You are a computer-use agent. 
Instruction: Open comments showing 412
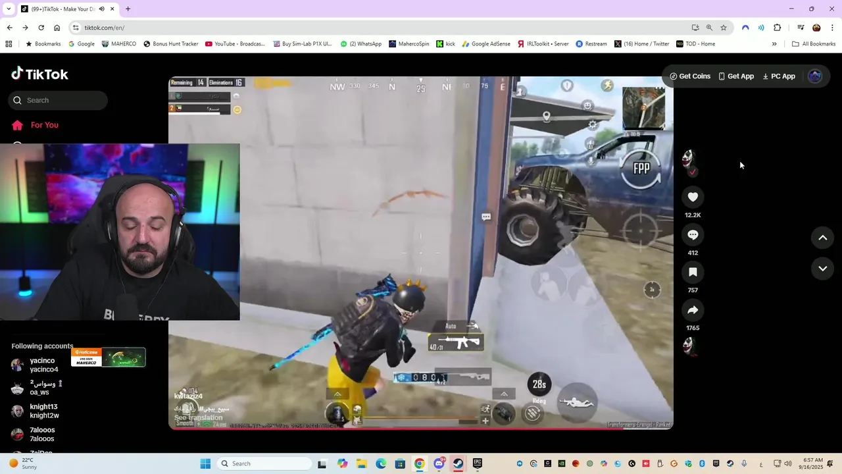[x=693, y=234]
